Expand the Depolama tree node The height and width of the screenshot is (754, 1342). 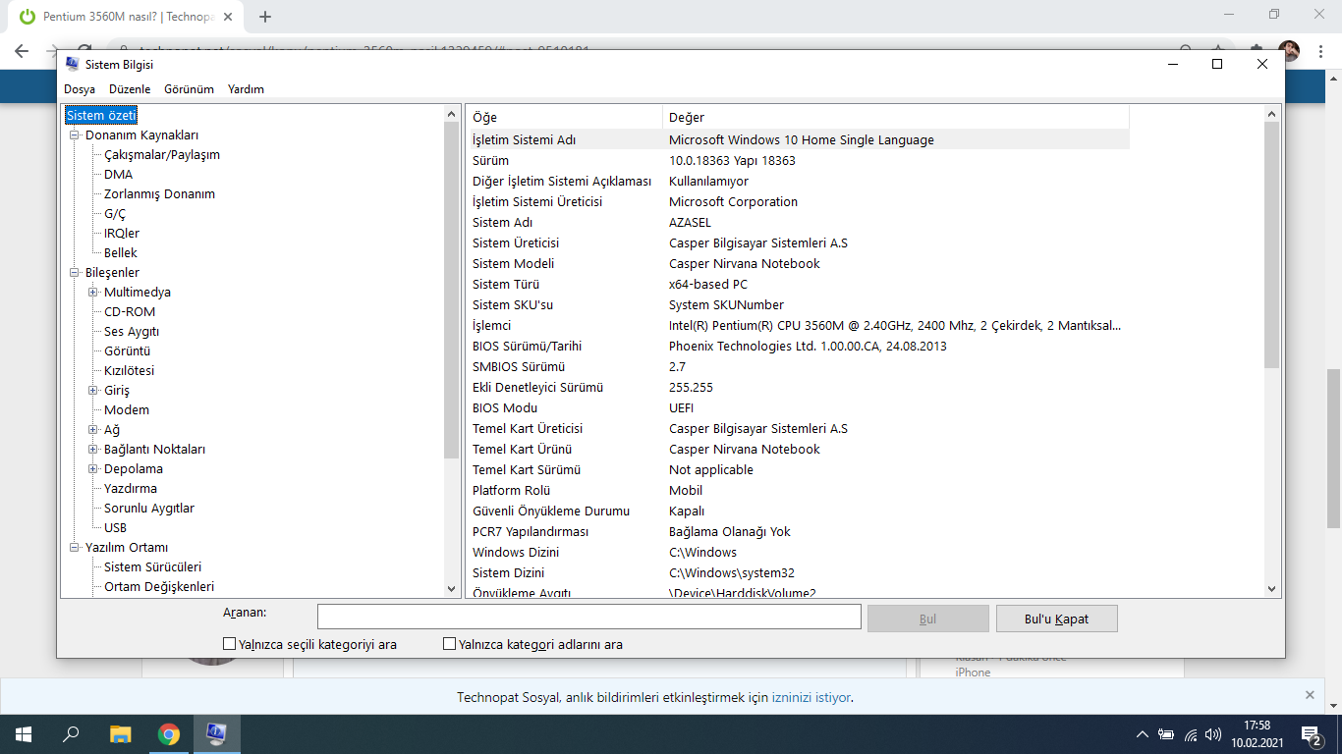click(93, 468)
